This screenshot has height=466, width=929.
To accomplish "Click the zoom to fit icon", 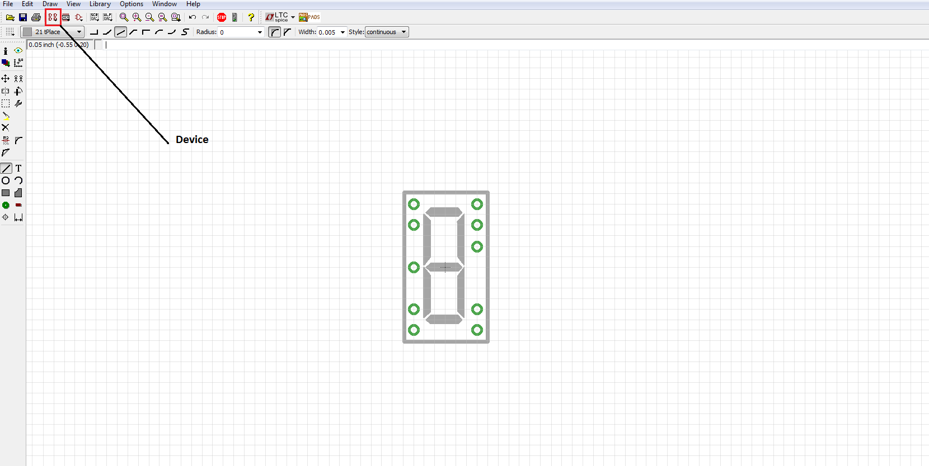I will point(124,17).
